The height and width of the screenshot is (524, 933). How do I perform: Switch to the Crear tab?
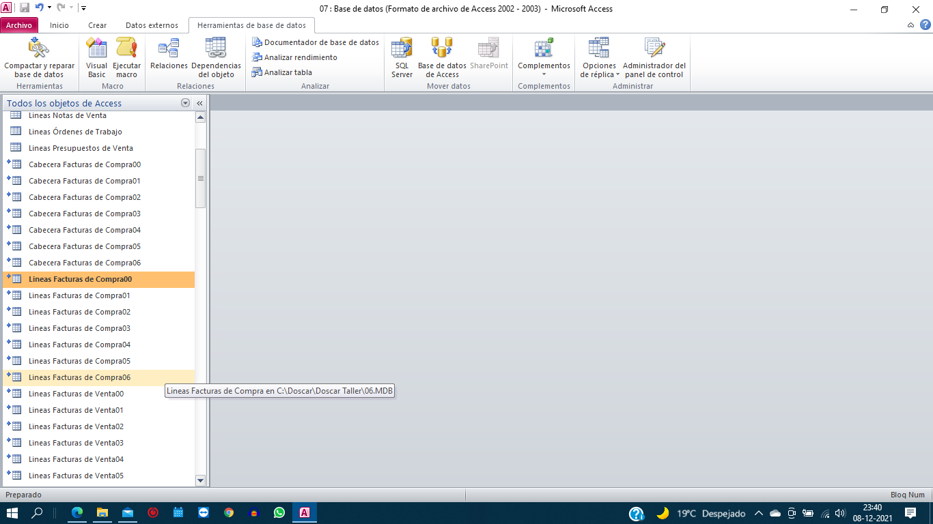98,25
